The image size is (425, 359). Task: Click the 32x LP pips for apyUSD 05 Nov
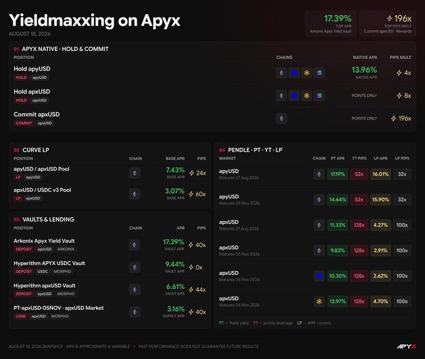(402, 200)
